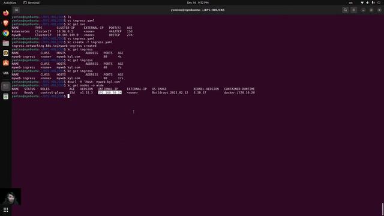
Task: Show Applications grid at dock bottom
Action: click(x=5, y=210)
